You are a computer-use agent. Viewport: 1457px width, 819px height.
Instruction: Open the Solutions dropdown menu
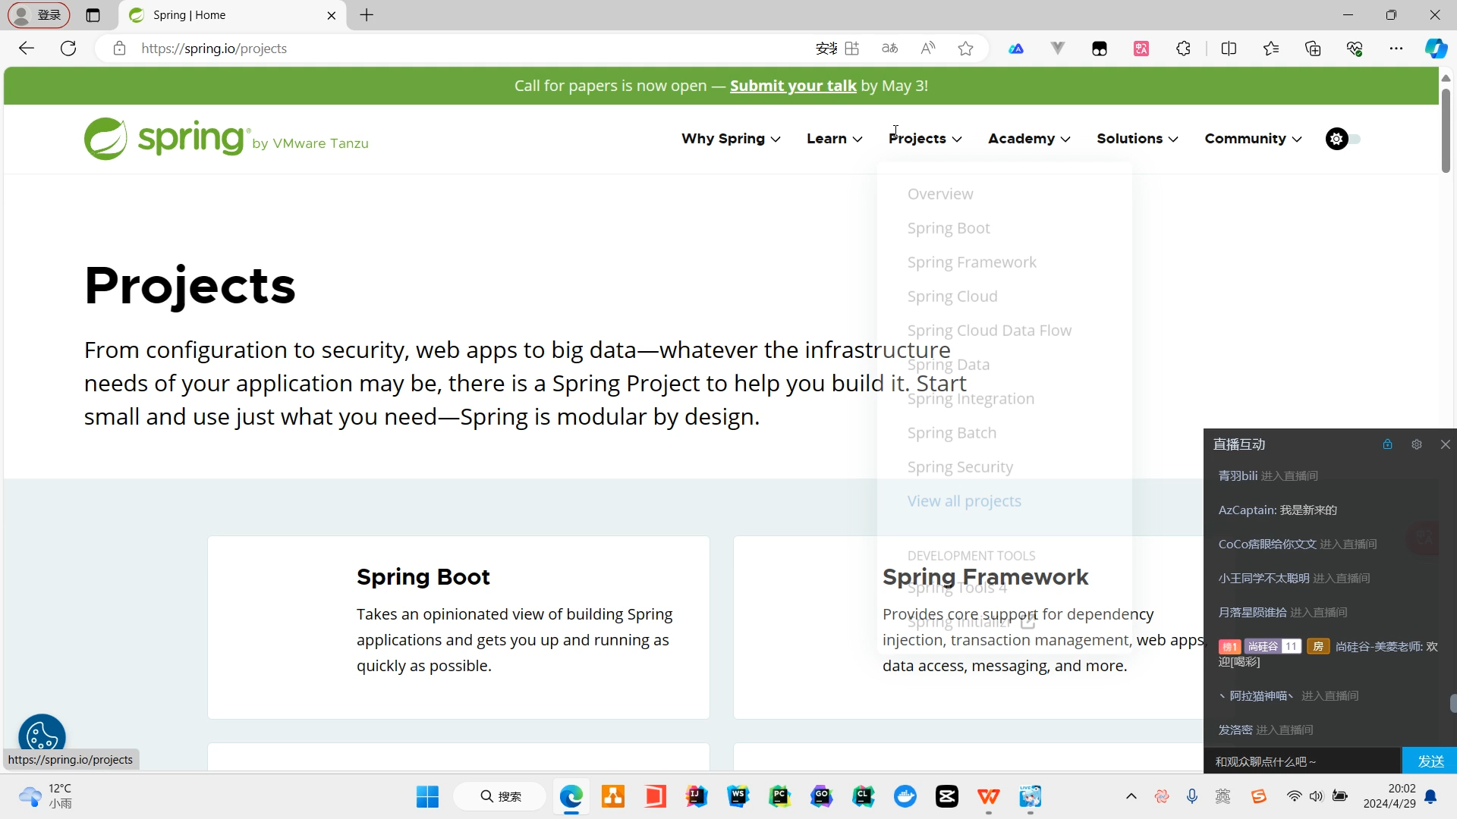tap(1137, 139)
